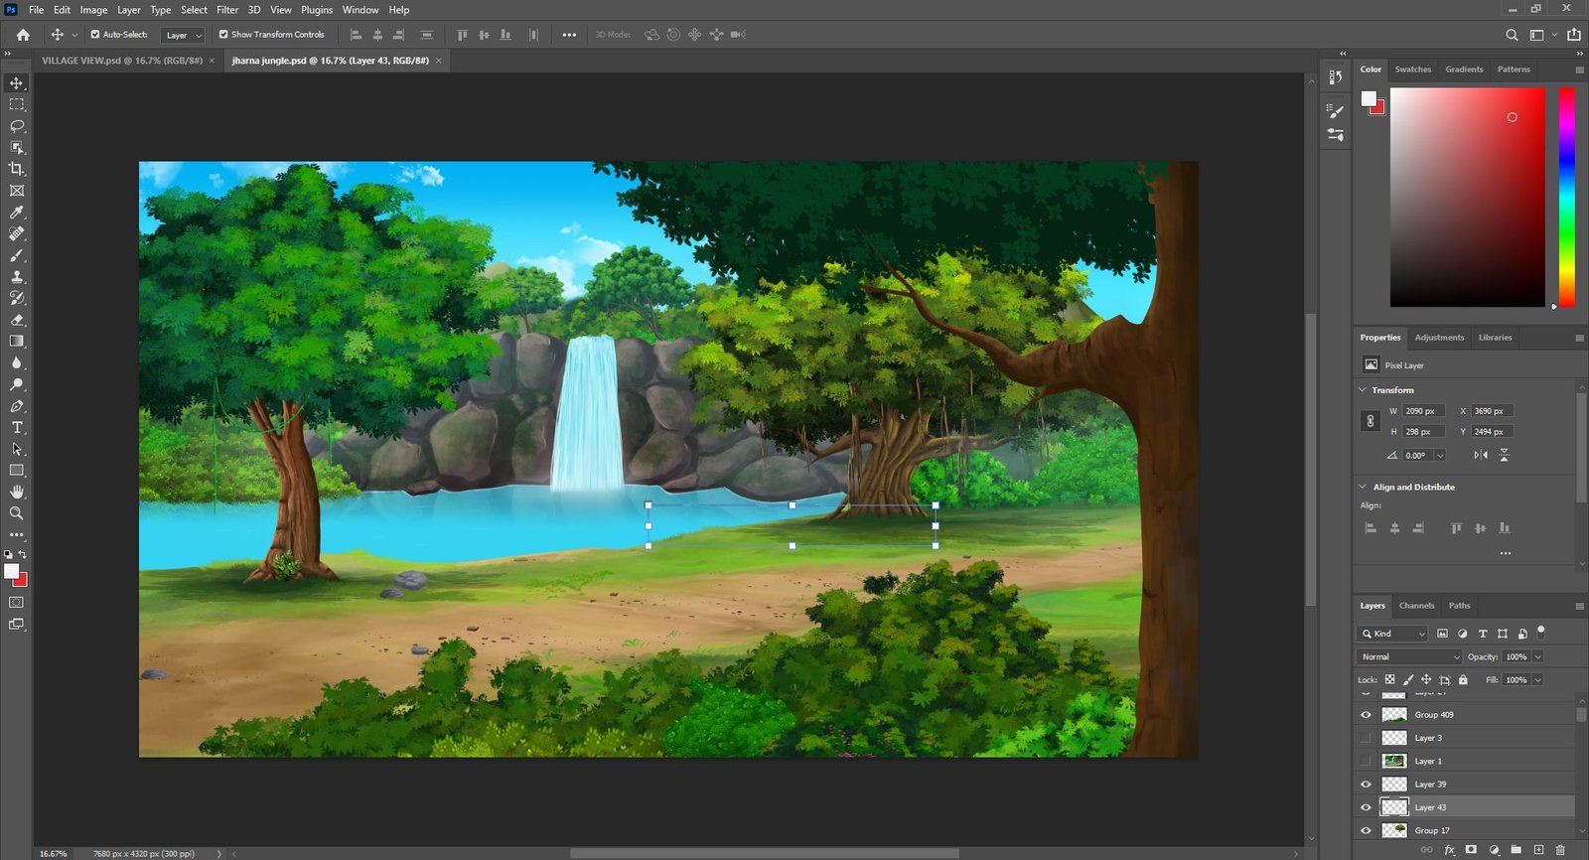This screenshot has width=1589, height=860.
Task: Select the Move tool in the toolbox
Action: 17,83
